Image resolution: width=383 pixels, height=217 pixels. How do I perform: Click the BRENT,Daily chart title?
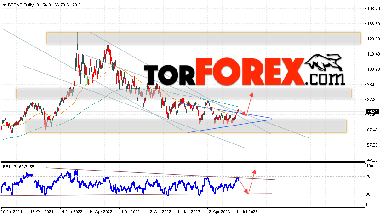click(21, 5)
